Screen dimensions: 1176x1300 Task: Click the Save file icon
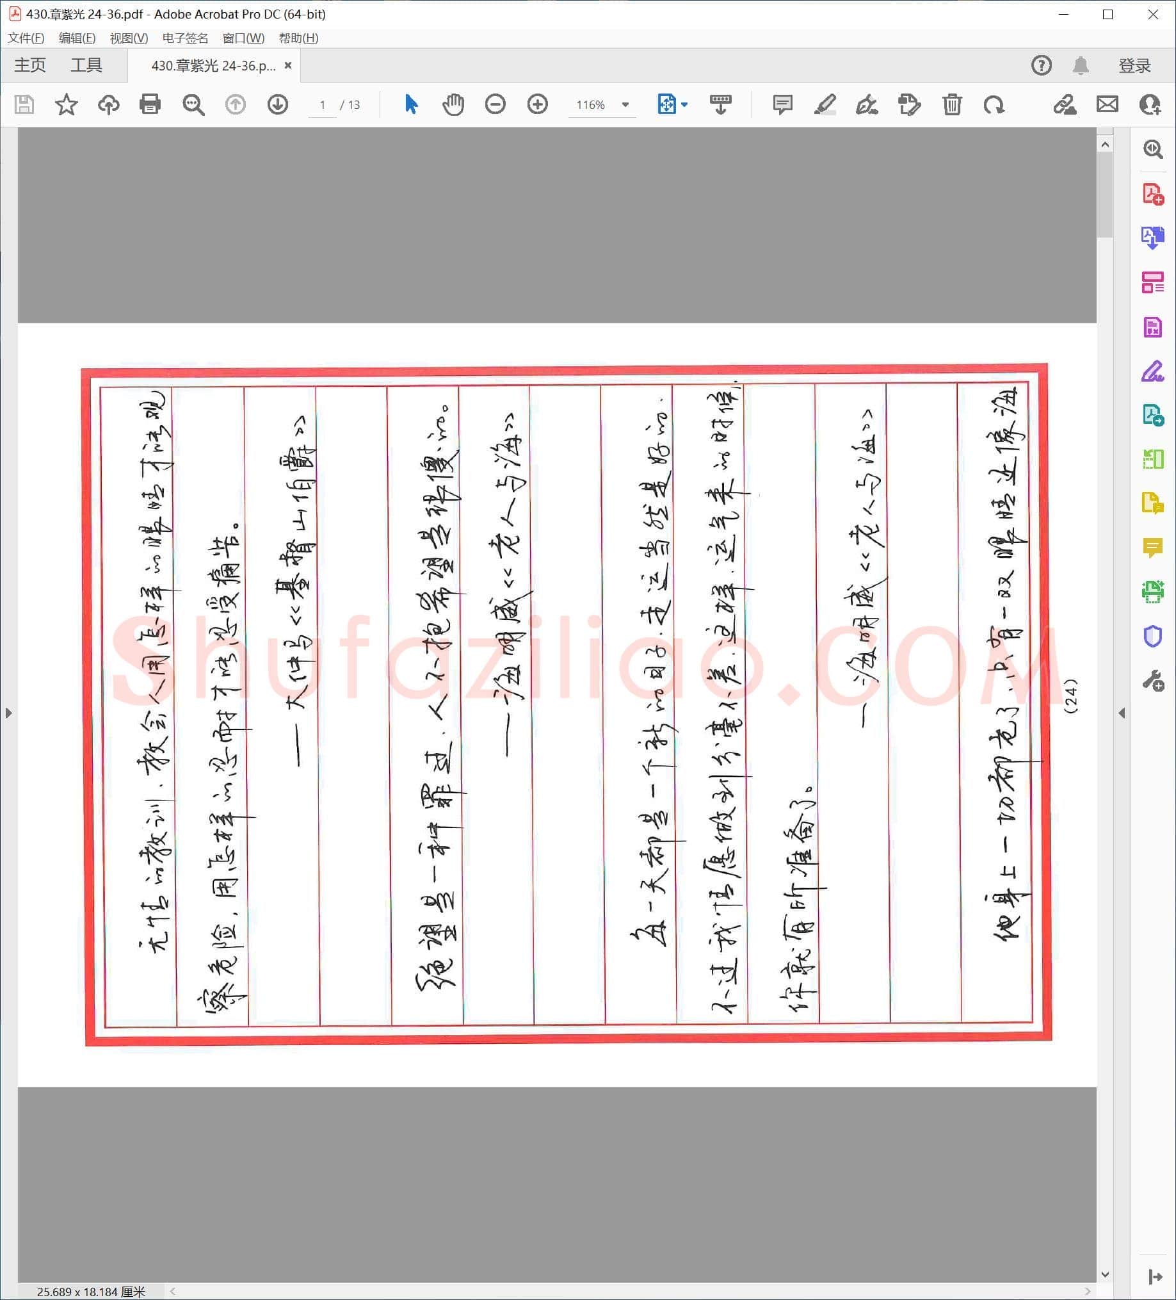tap(24, 104)
